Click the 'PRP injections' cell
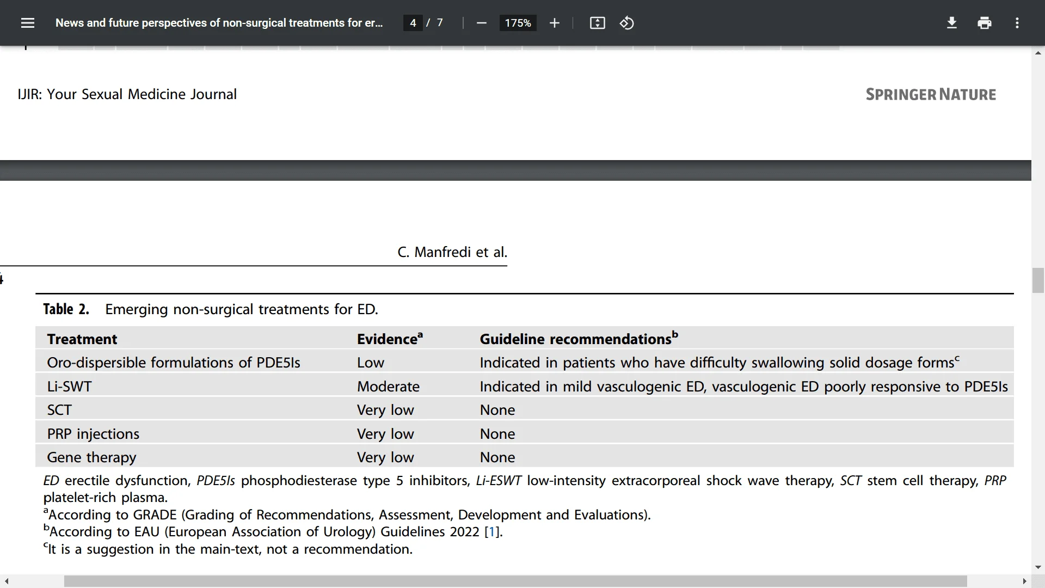Screen dimensions: 1045x588 93,434
